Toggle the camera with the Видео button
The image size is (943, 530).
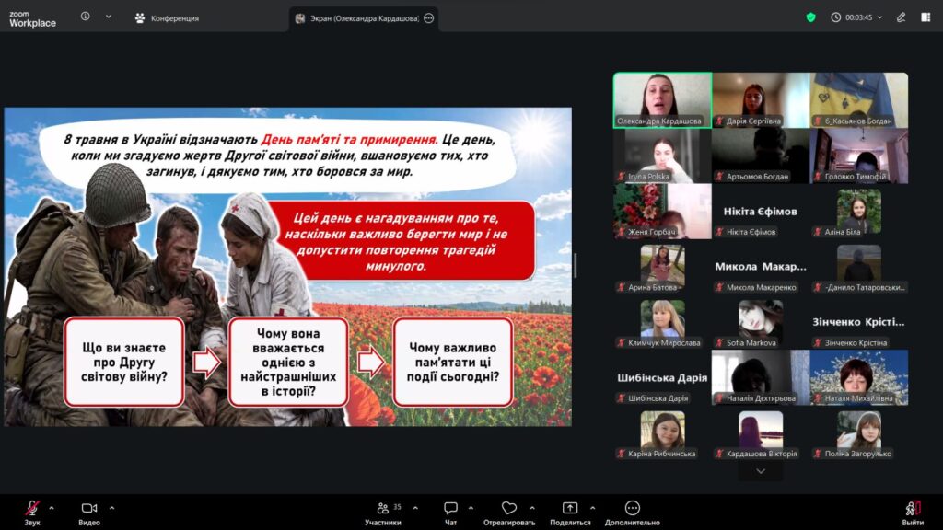(89, 513)
